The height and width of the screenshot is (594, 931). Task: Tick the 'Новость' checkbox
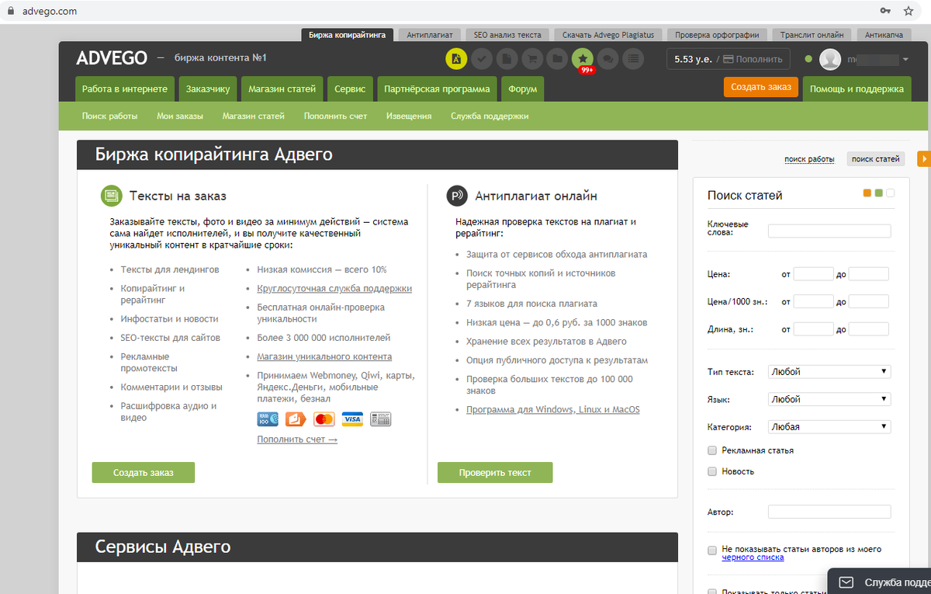pyautogui.click(x=712, y=471)
